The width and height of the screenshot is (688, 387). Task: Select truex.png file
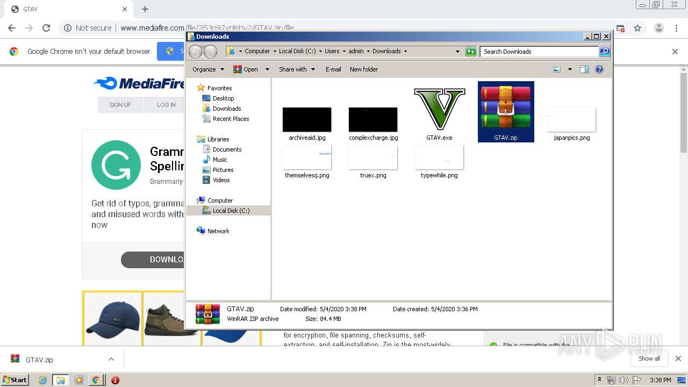pos(373,157)
